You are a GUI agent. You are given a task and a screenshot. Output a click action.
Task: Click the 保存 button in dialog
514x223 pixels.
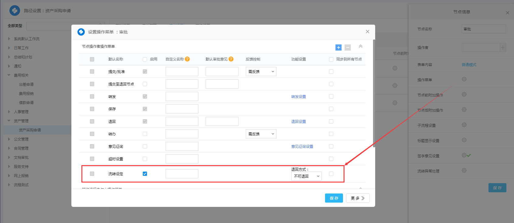334,198
